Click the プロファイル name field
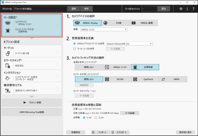The height and width of the screenshot is (136, 198). pos(40,9)
